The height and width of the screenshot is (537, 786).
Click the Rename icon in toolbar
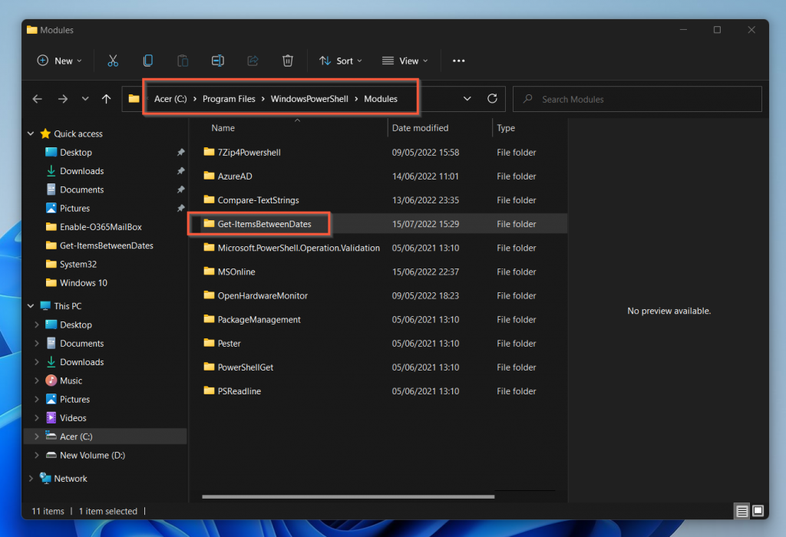tap(217, 61)
